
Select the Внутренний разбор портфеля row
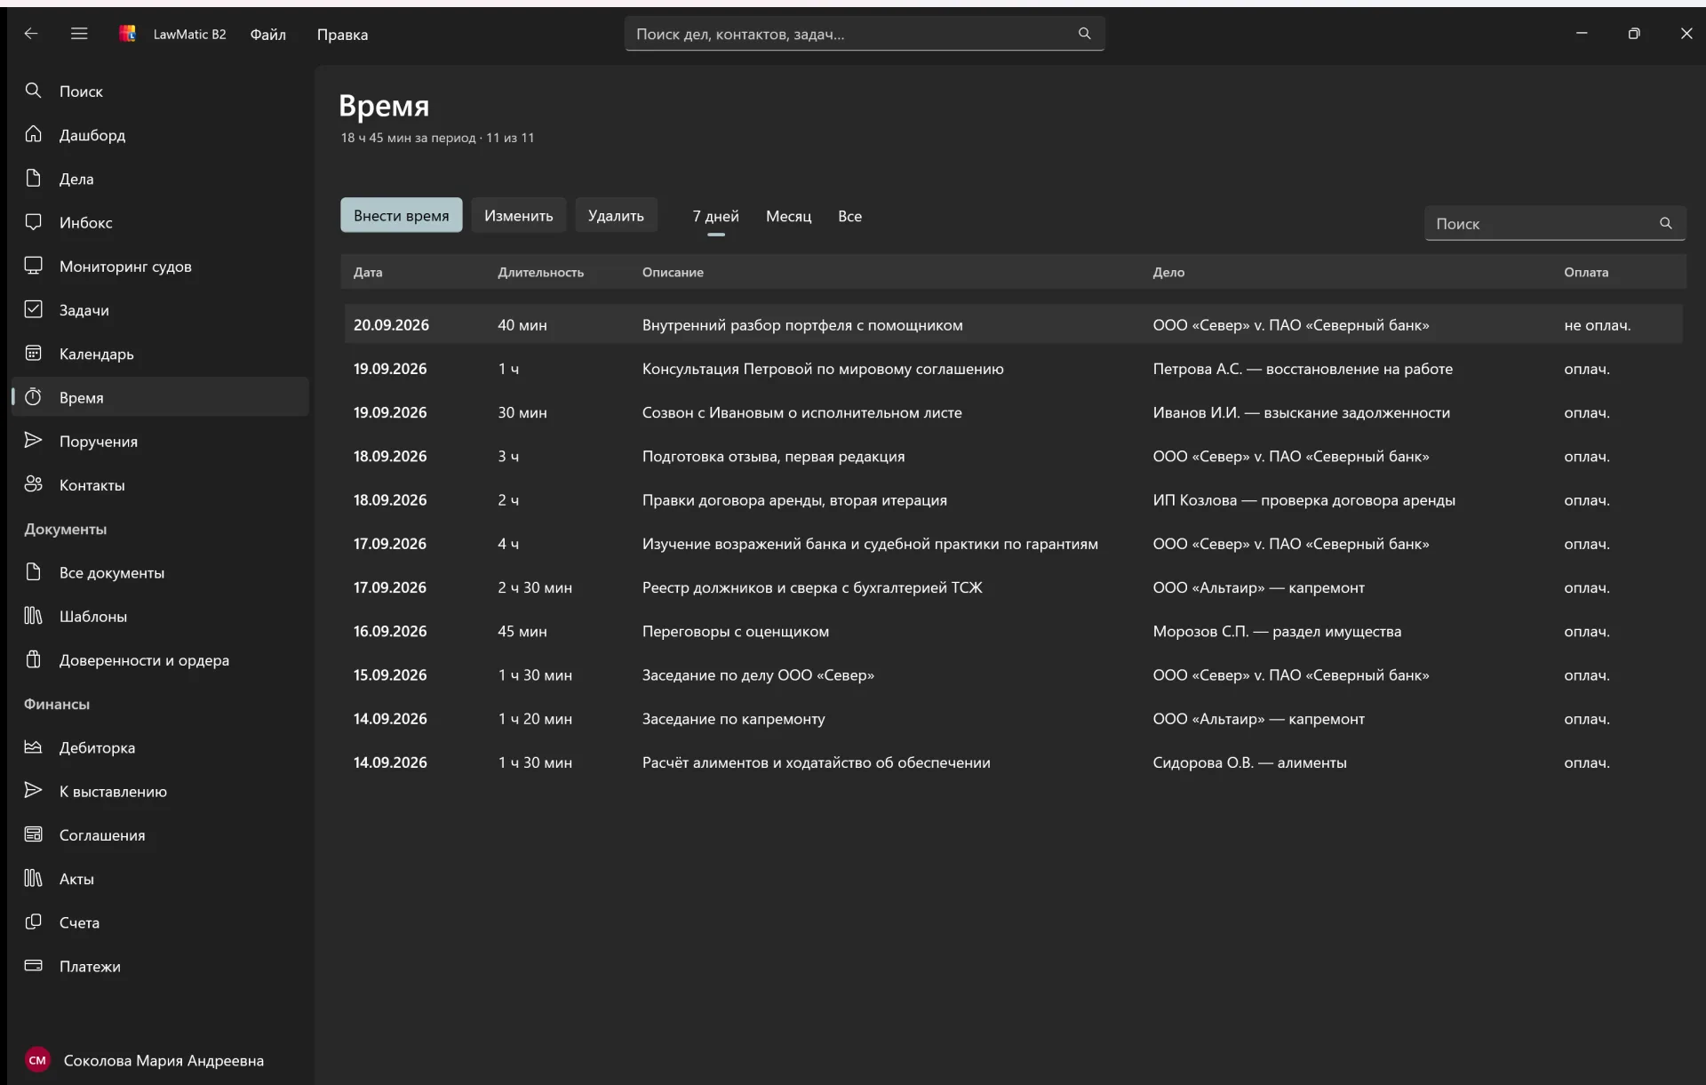click(x=1013, y=325)
